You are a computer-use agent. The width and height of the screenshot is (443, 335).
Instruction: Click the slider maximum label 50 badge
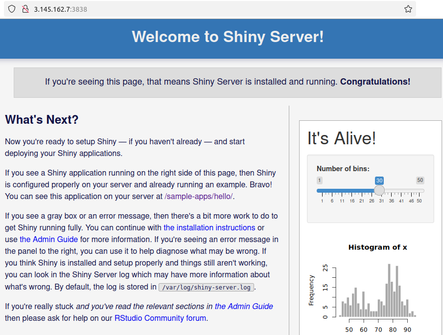(420, 180)
